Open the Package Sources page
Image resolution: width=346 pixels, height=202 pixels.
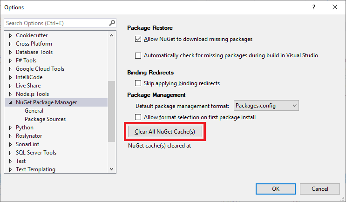45,119
